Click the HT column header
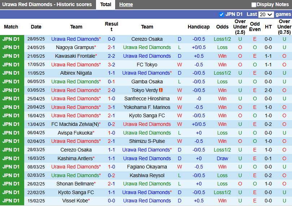Screen dimensions: 292x206 point(268,27)
